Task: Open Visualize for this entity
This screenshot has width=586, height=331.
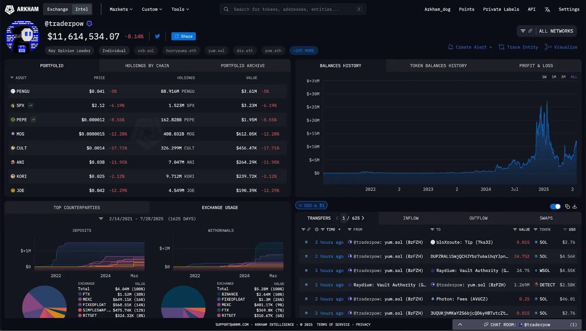Action: tap(561, 47)
